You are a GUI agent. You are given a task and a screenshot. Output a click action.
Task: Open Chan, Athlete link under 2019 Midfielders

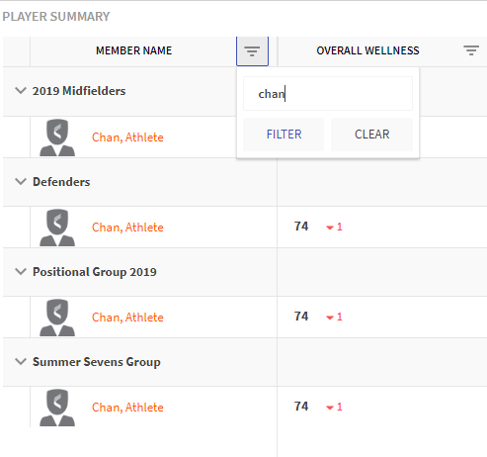(127, 137)
